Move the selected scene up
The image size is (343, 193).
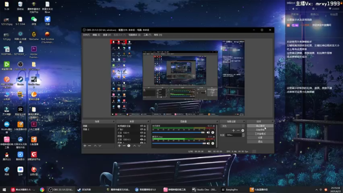click(x=95, y=146)
